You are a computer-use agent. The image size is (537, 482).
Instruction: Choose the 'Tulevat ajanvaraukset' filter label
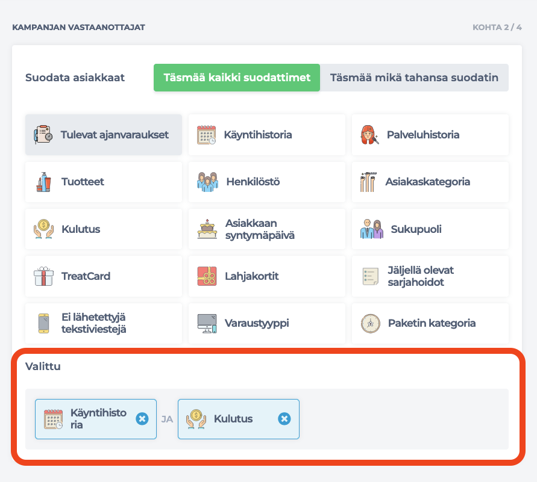[x=115, y=135]
